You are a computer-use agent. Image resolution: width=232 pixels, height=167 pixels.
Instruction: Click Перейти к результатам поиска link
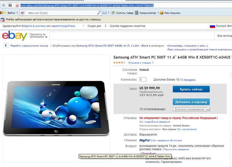(29, 46)
